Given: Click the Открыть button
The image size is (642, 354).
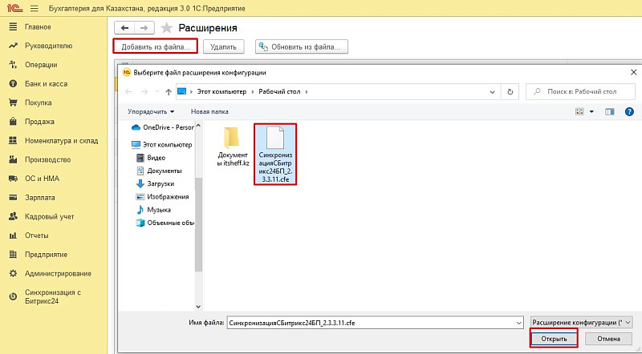Looking at the screenshot, I should (x=554, y=339).
